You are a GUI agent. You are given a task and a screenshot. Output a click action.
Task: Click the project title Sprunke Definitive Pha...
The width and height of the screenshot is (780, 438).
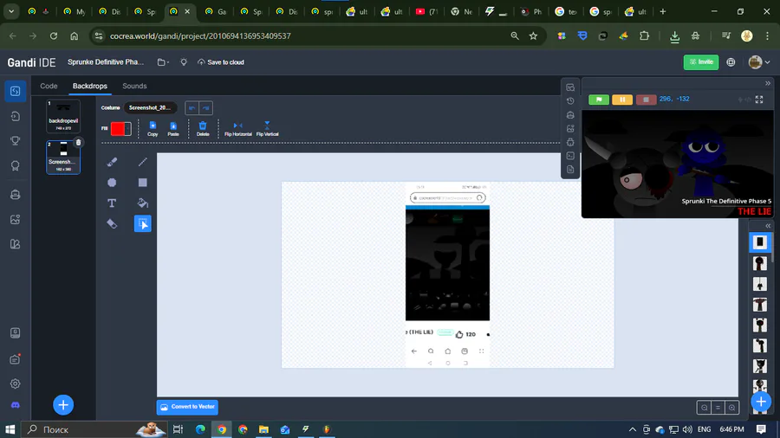pos(106,62)
